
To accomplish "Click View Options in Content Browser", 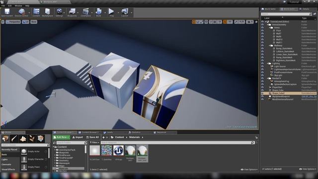I will tap(249, 170).
